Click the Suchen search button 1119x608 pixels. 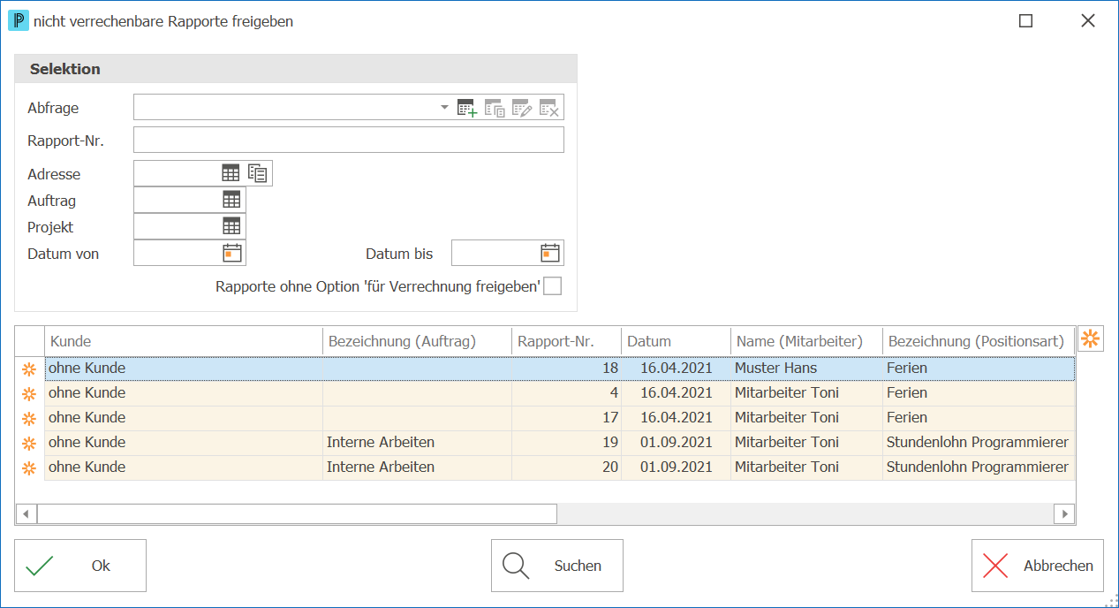click(x=557, y=566)
